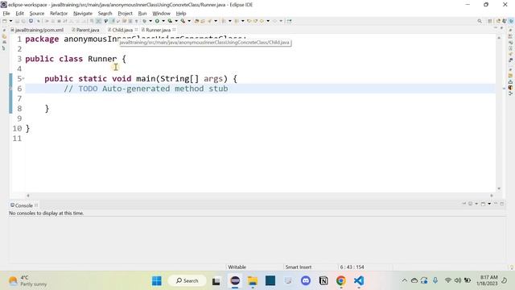Switch to the Parent.java tab
Screen dimensions: 515x290
(85, 30)
